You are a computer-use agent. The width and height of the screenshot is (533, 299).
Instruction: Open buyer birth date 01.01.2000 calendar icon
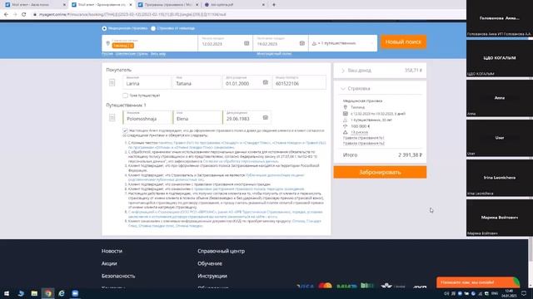[x=266, y=82]
